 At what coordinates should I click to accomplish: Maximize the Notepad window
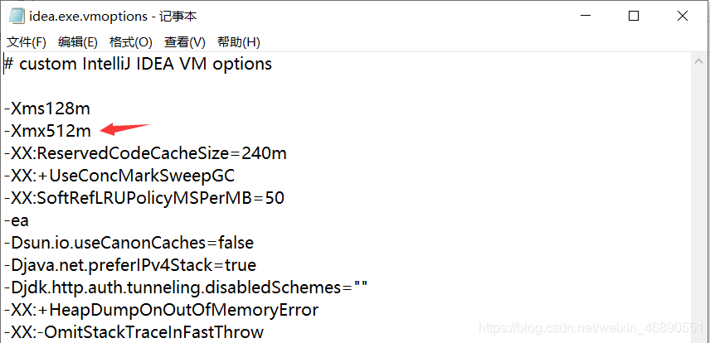point(634,17)
